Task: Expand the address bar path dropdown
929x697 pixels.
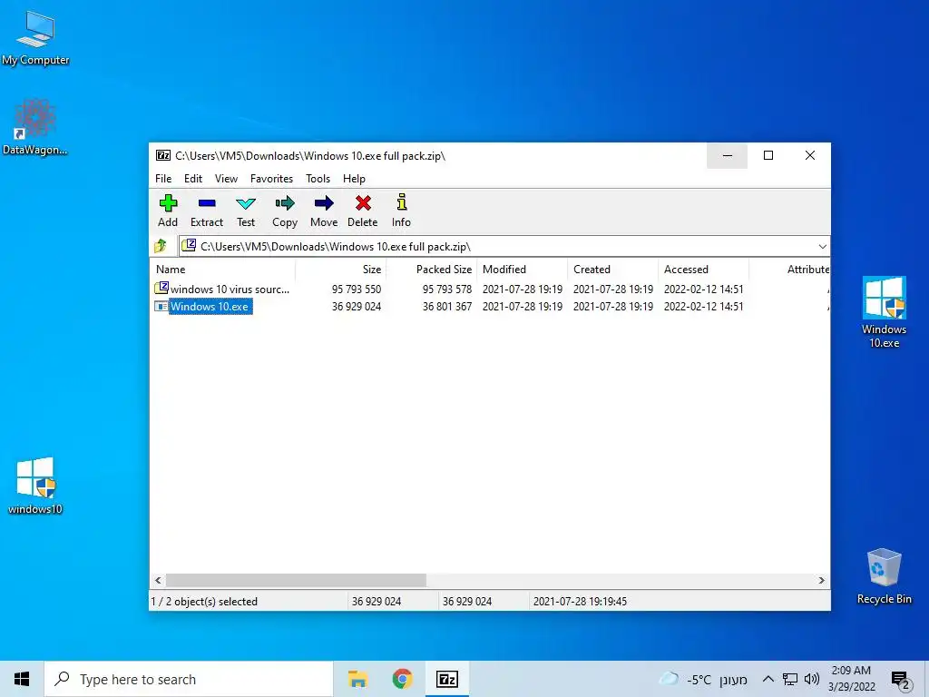Action: tap(822, 247)
